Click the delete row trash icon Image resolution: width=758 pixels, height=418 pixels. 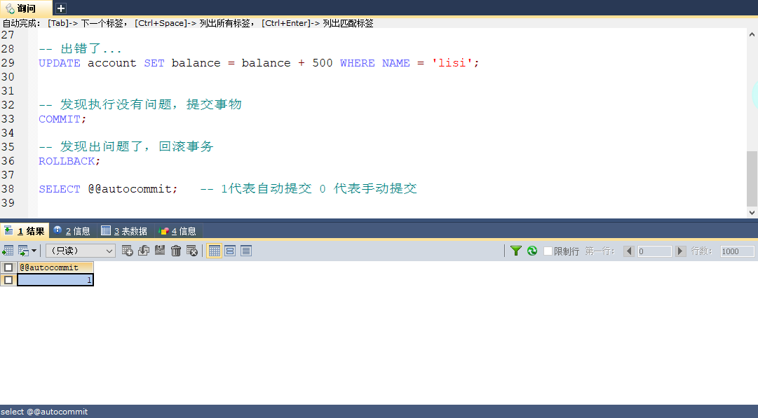176,251
